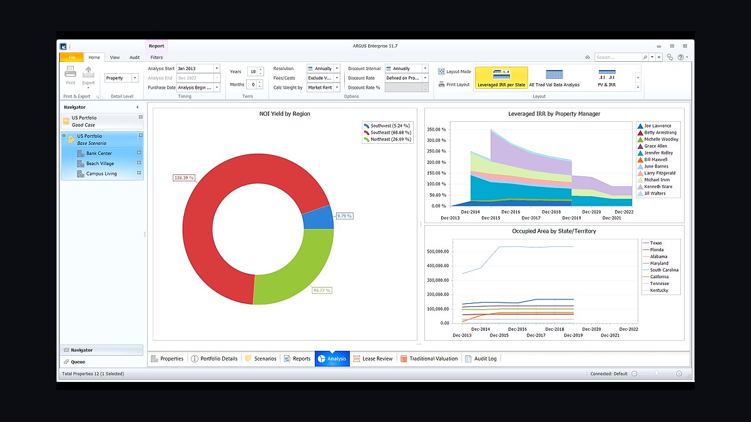Open the Purchase Date dropdown

[217, 88]
